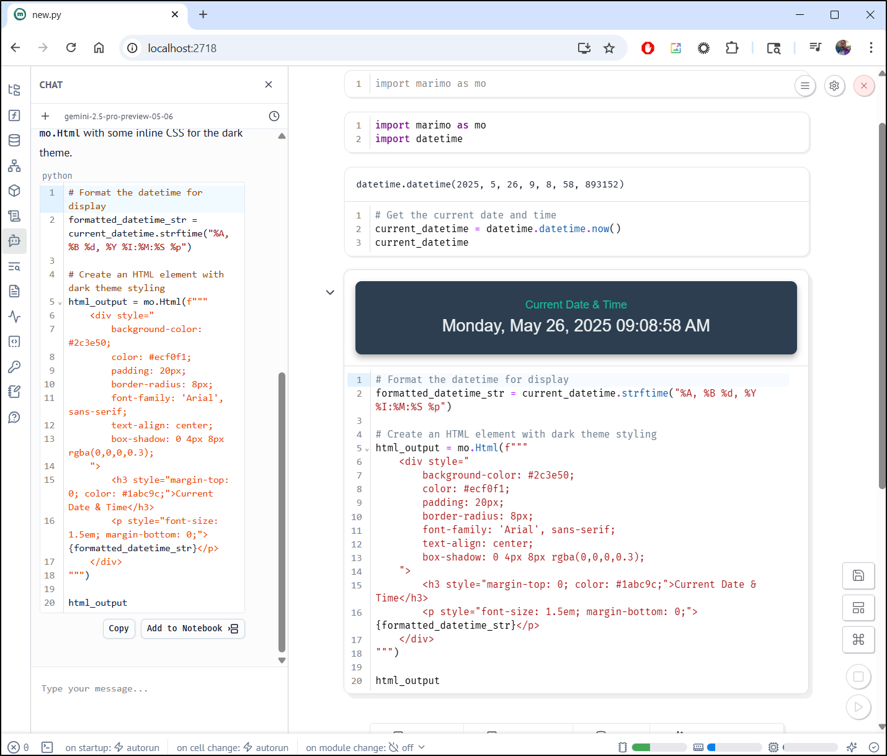Select the AI chat robot sidebar icon
The image size is (887, 756).
pyautogui.click(x=14, y=241)
